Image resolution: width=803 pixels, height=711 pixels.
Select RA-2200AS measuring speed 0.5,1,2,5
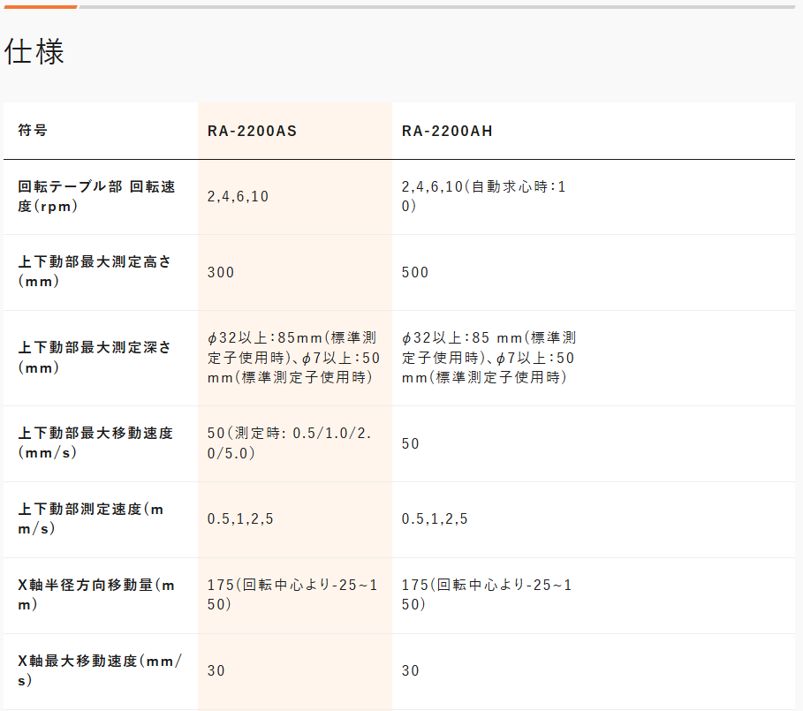[240, 519]
